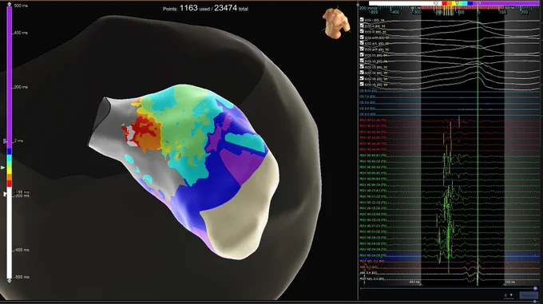Toggle the ECG aVL trace checkbox
The height and width of the screenshot is (304, 543).
(x=362, y=43)
